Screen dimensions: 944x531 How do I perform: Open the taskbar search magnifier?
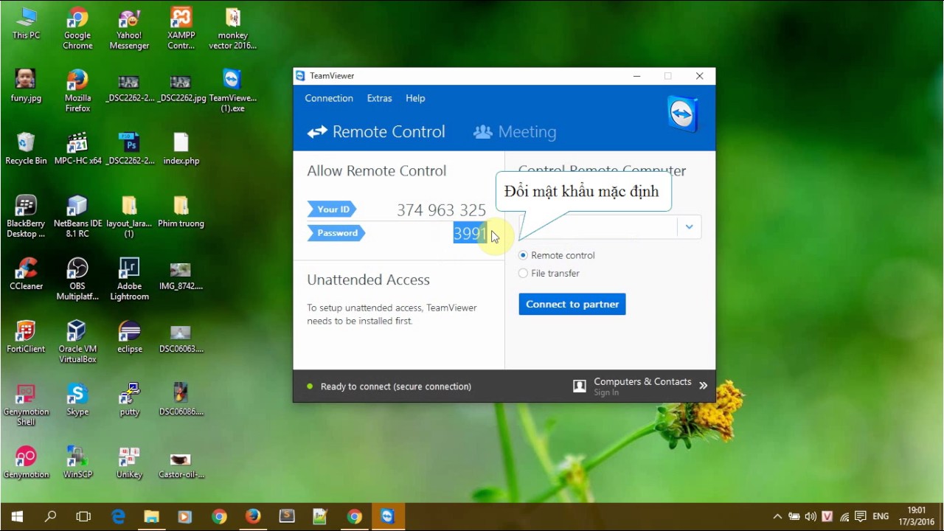tap(50, 516)
